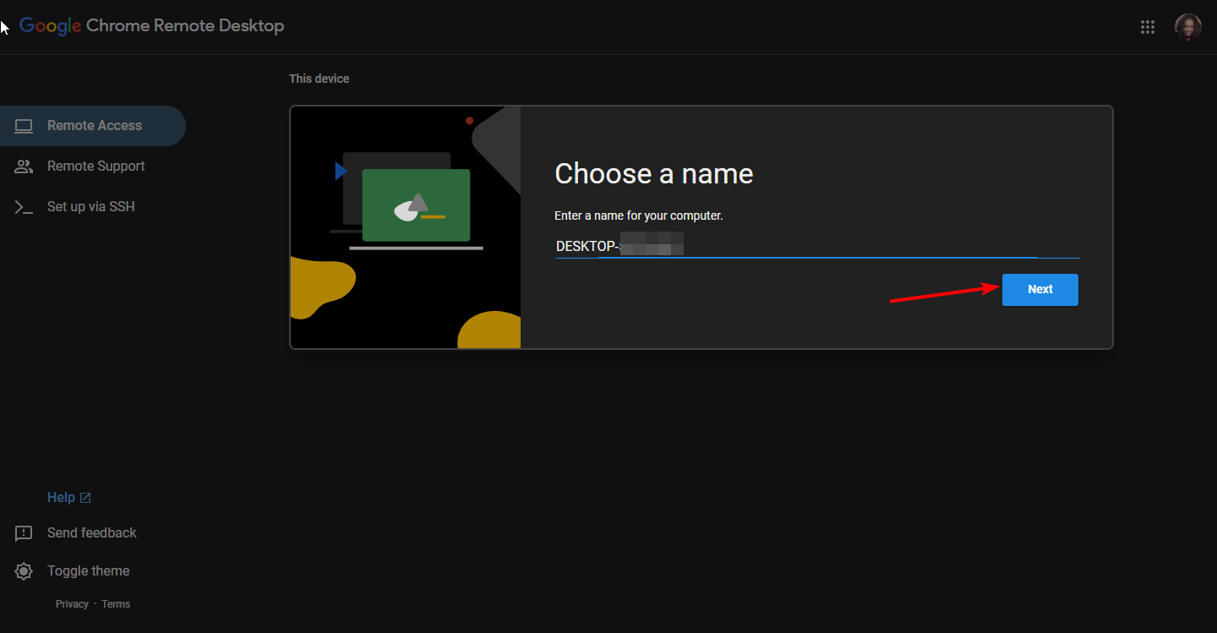Click the Choose a name heading
This screenshot has height=633, width=1217.
[653, 174]
